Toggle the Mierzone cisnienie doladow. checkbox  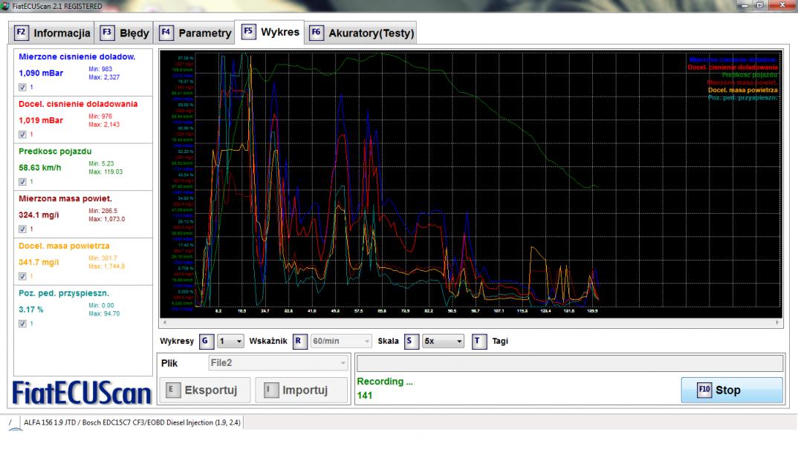(22, 87)
